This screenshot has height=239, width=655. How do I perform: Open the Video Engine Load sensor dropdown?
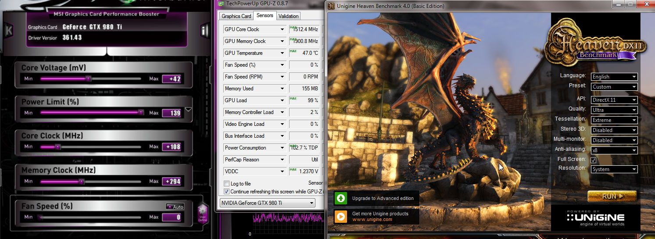(x=283, y=124)
